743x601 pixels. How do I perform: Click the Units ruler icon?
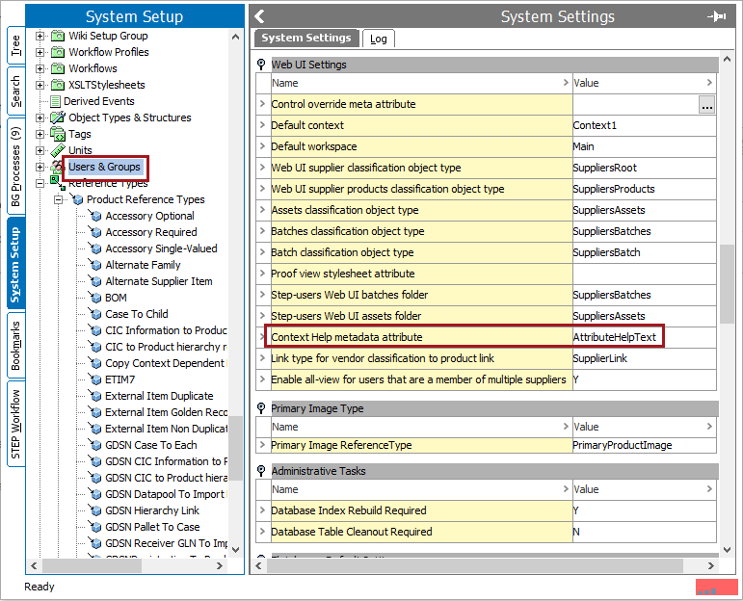[x=57, y=150]
